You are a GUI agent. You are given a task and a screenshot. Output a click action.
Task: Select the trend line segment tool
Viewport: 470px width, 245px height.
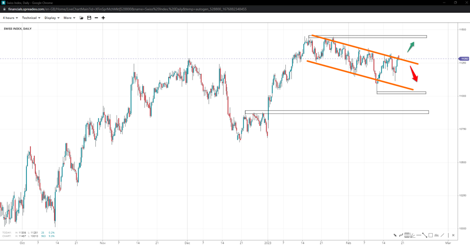pos(424,235)
